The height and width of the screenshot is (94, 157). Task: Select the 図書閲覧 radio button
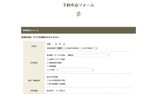48,66
